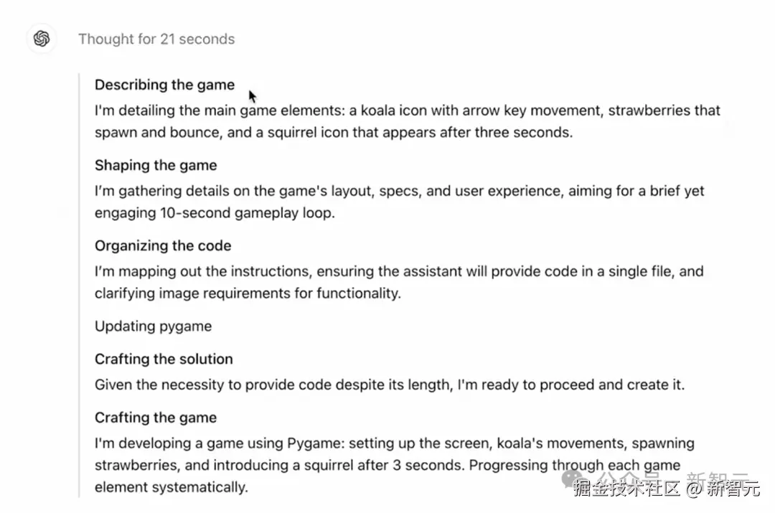
Task: Click the sentence about code despite its length
Action: click(x=389, y=385)
